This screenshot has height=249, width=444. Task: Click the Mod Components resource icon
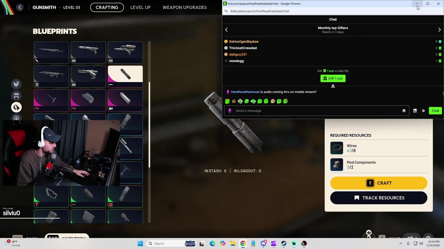(x=336, y=165)
